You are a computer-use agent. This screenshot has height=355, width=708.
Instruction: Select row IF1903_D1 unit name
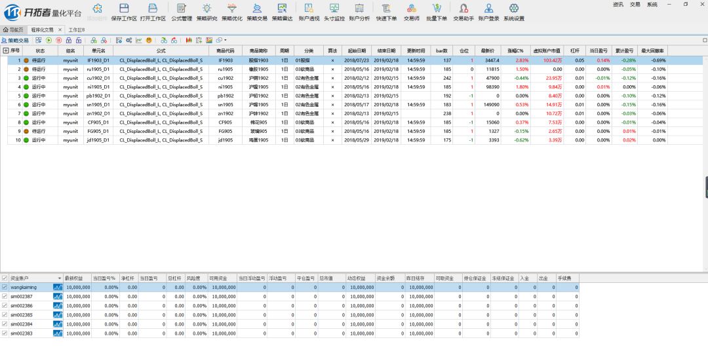98,60
